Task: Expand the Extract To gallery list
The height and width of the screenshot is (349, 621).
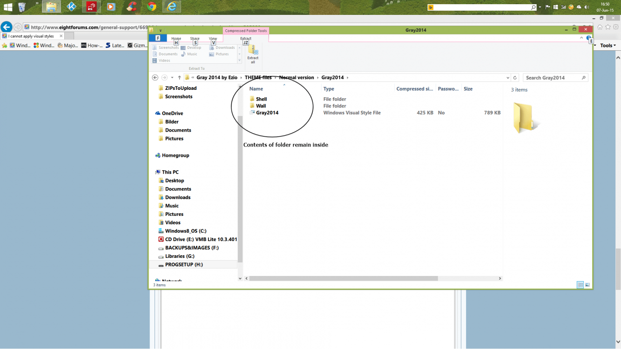Action: coord(240,60)
